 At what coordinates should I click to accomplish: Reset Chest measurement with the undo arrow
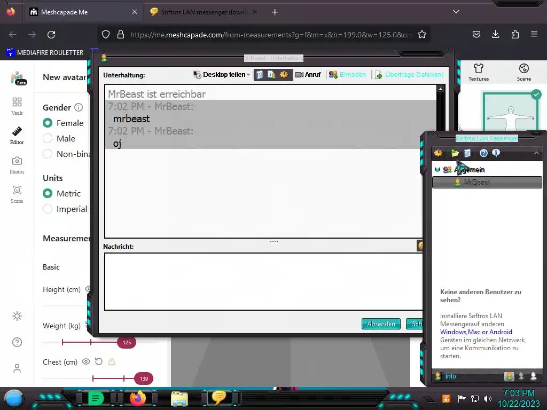[x=99, y=361]
